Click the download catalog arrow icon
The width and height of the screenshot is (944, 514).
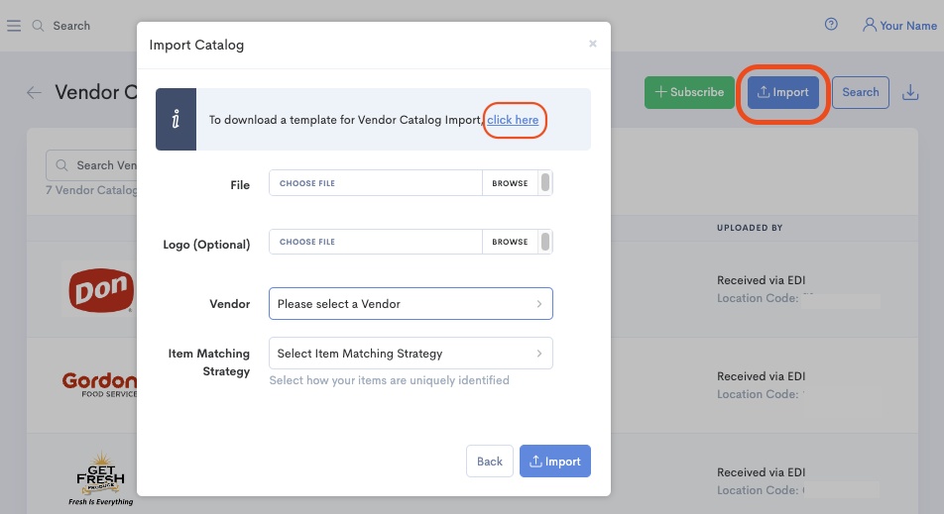[910, 92]
